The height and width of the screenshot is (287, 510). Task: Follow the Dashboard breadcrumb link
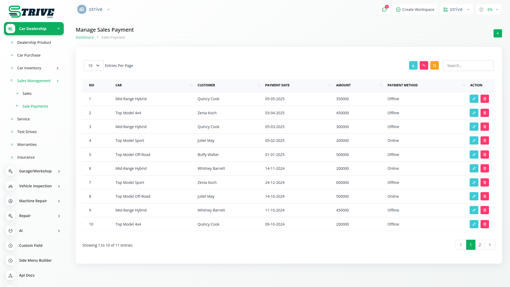pos(84,37)
